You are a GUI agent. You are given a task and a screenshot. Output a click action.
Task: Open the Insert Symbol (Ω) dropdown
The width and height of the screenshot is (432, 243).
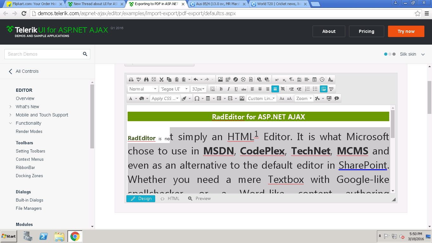click(198, 98)
